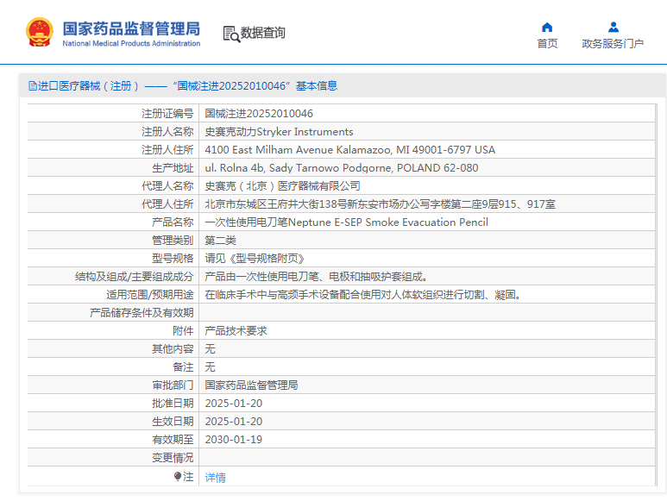This screenshot has height=501, width=667.
Task: Click the 其他内容 label
Action: [173, 349]
